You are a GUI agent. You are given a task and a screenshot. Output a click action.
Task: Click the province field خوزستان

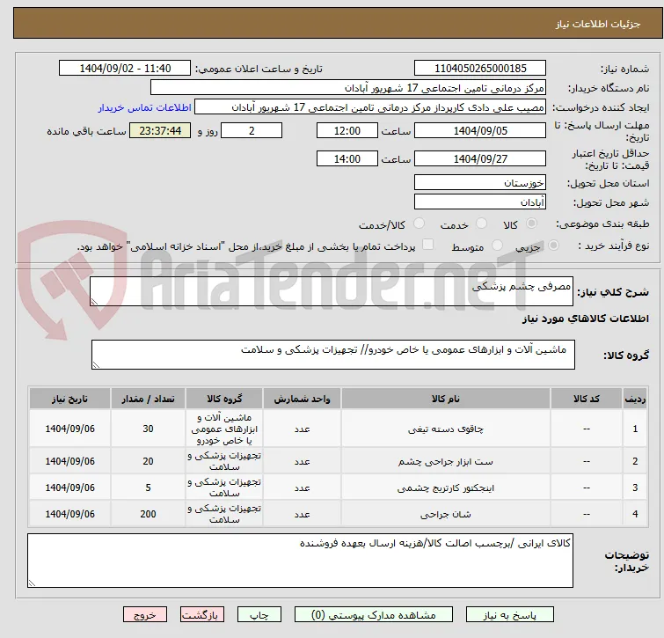tap(480, 182)
